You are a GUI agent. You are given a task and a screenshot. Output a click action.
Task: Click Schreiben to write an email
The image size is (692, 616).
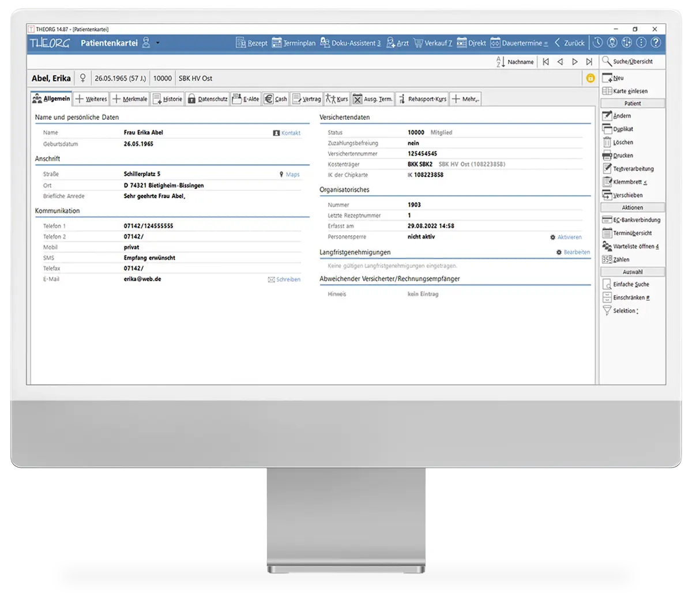pyautogui.click(x=284, y=279)
